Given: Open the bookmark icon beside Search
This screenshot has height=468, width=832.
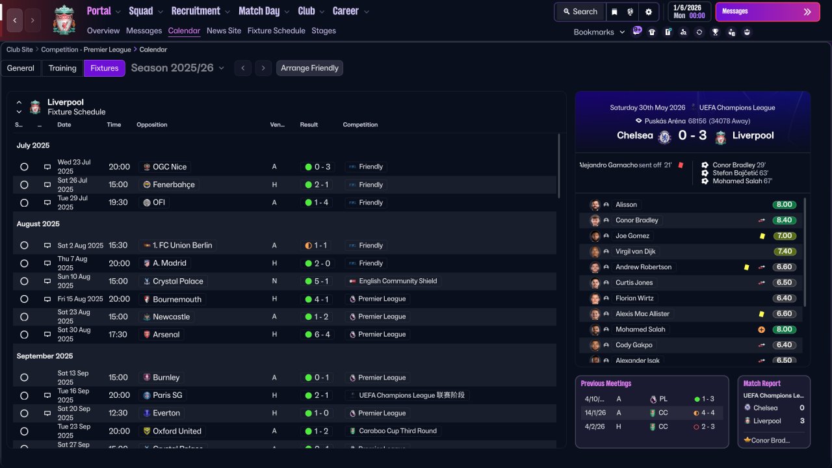Looking at the screenshot, I should point(614,12).
